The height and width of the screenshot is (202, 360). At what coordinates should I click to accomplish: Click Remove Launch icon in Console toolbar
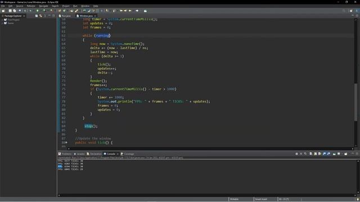click(301, 154)
